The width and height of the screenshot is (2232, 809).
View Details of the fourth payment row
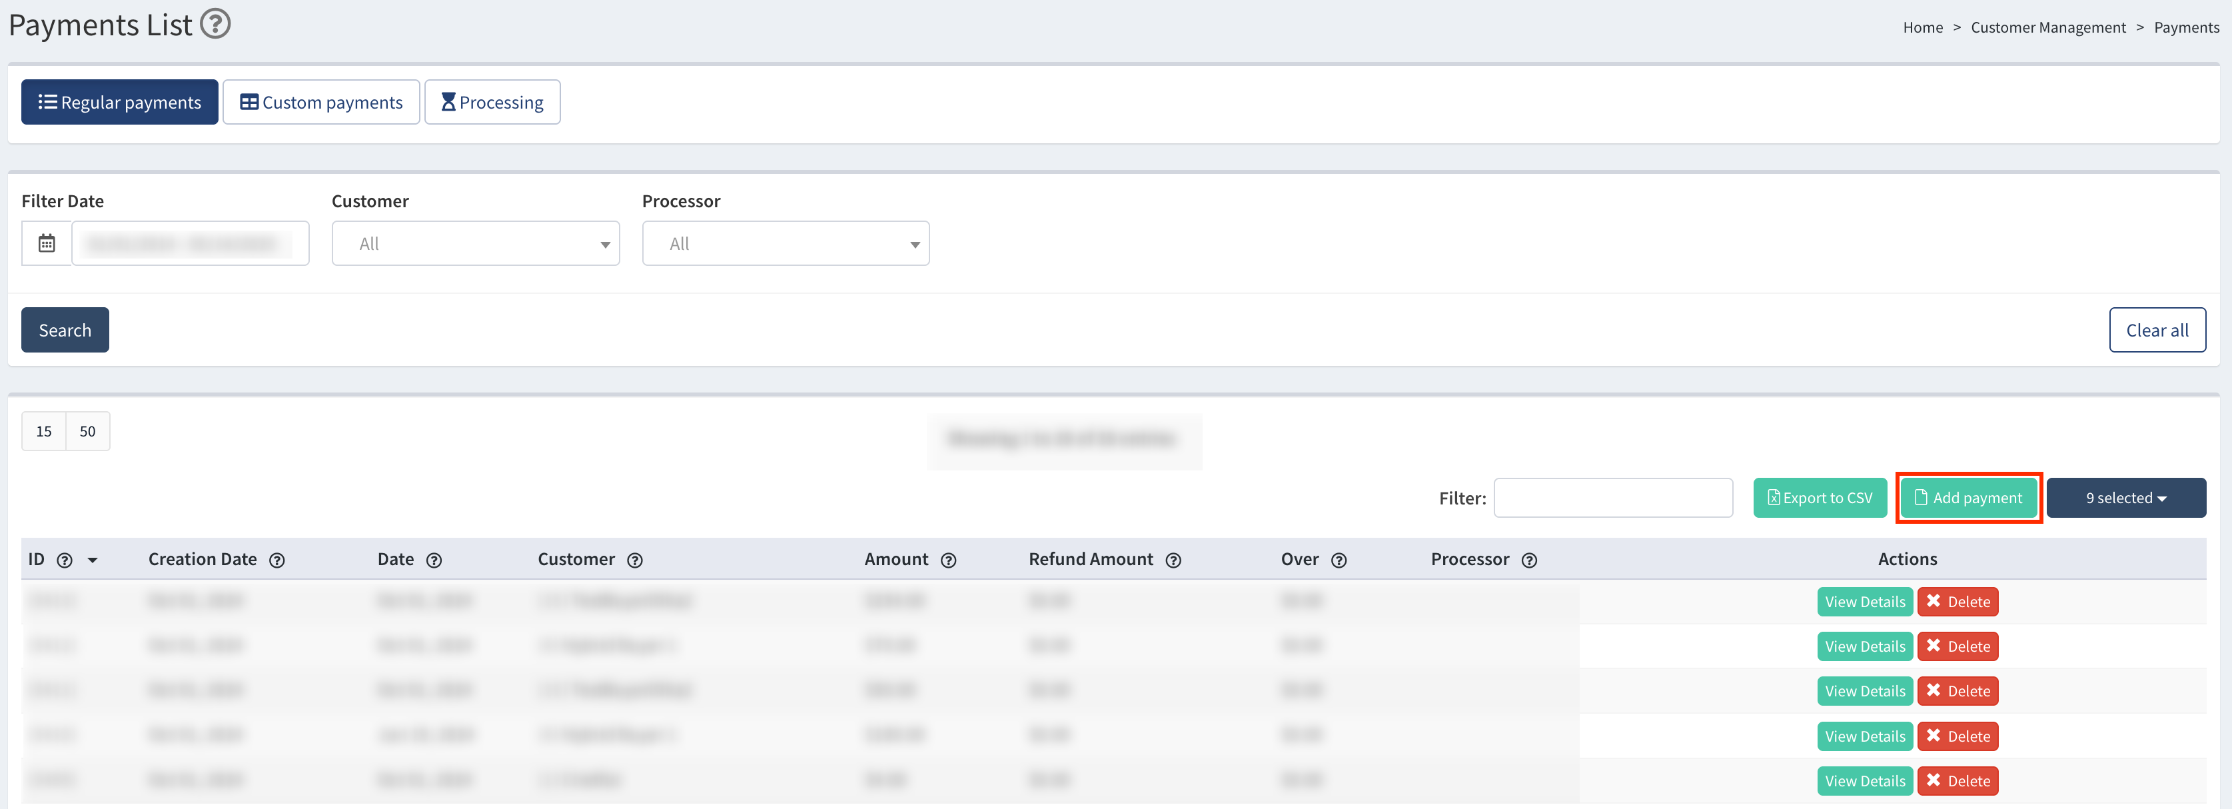[1865, 736]
